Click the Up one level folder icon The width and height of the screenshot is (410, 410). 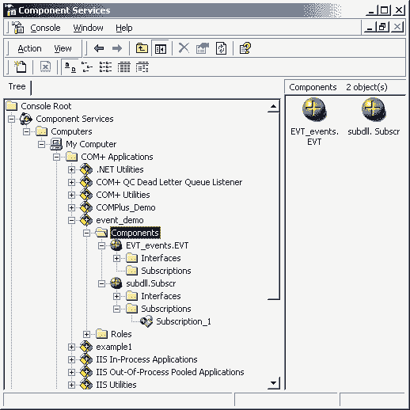(142, 48)
